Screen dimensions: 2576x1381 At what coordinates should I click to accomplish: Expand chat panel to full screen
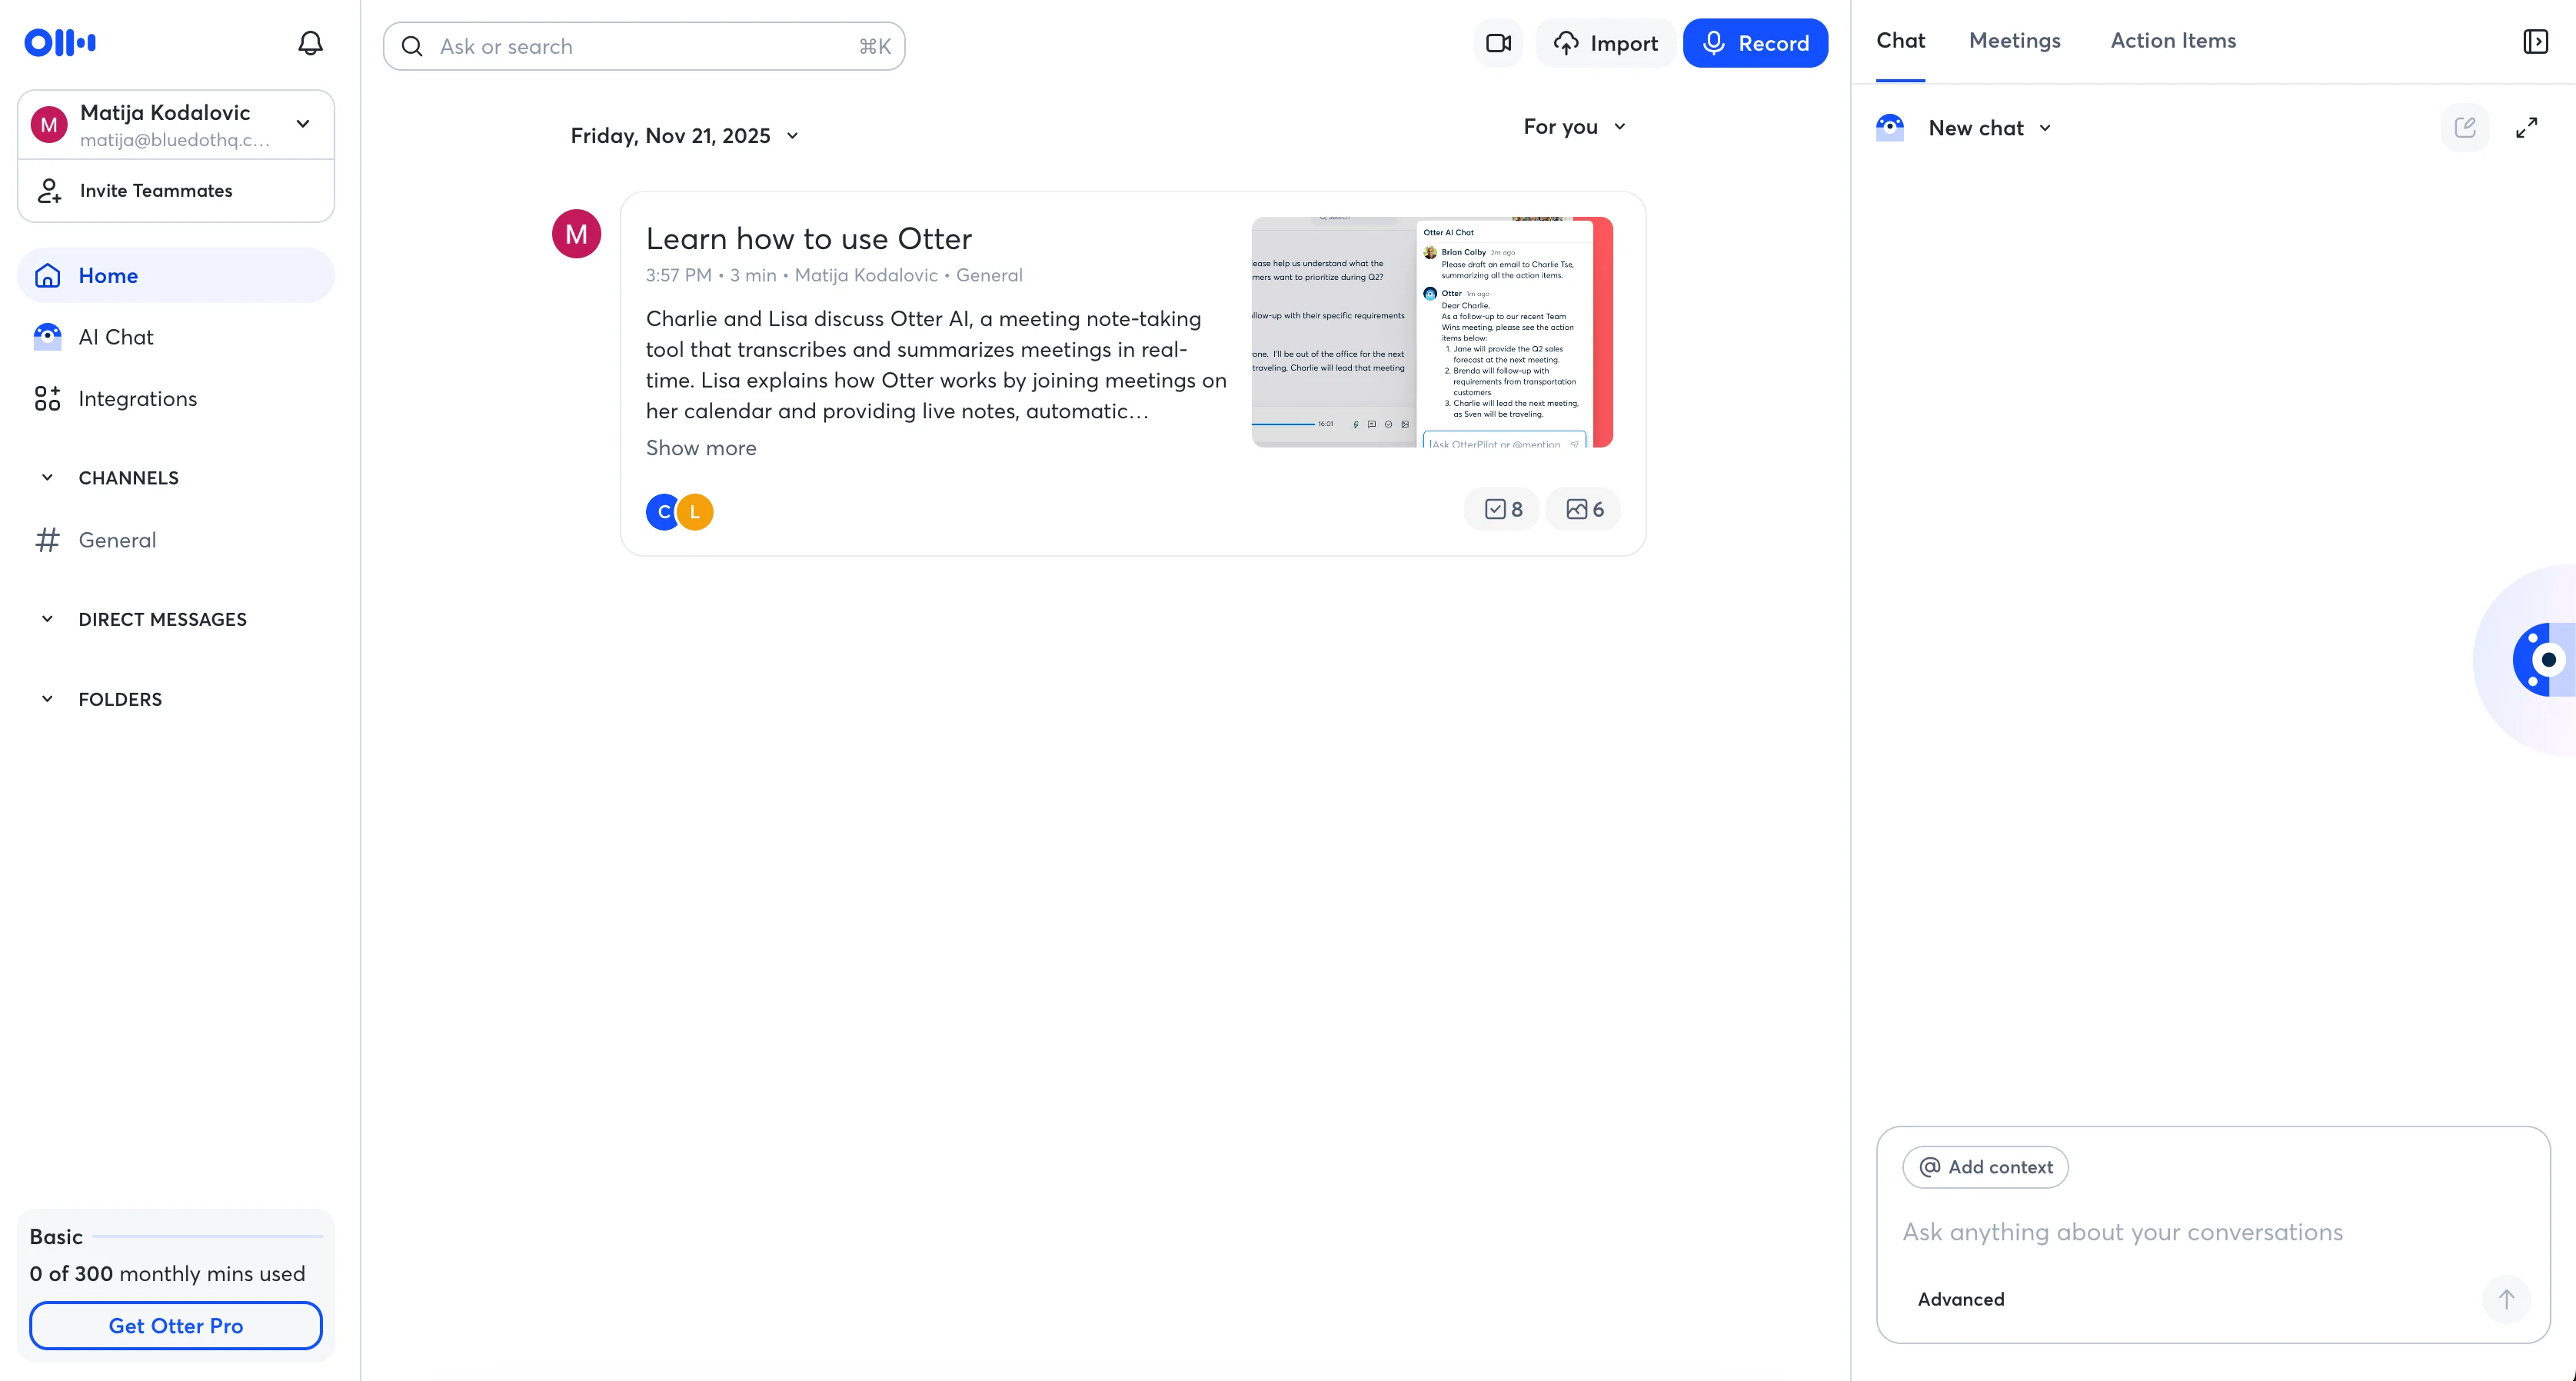pyautogui.click(x=2526, y=128)
